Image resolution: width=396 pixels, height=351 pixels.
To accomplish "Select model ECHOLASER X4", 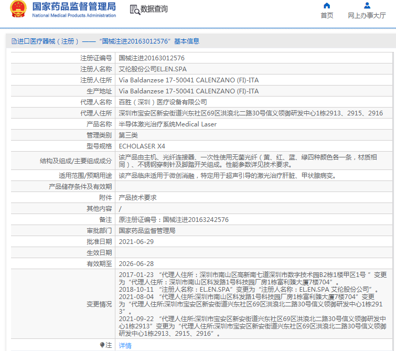I will coord(142,146).
